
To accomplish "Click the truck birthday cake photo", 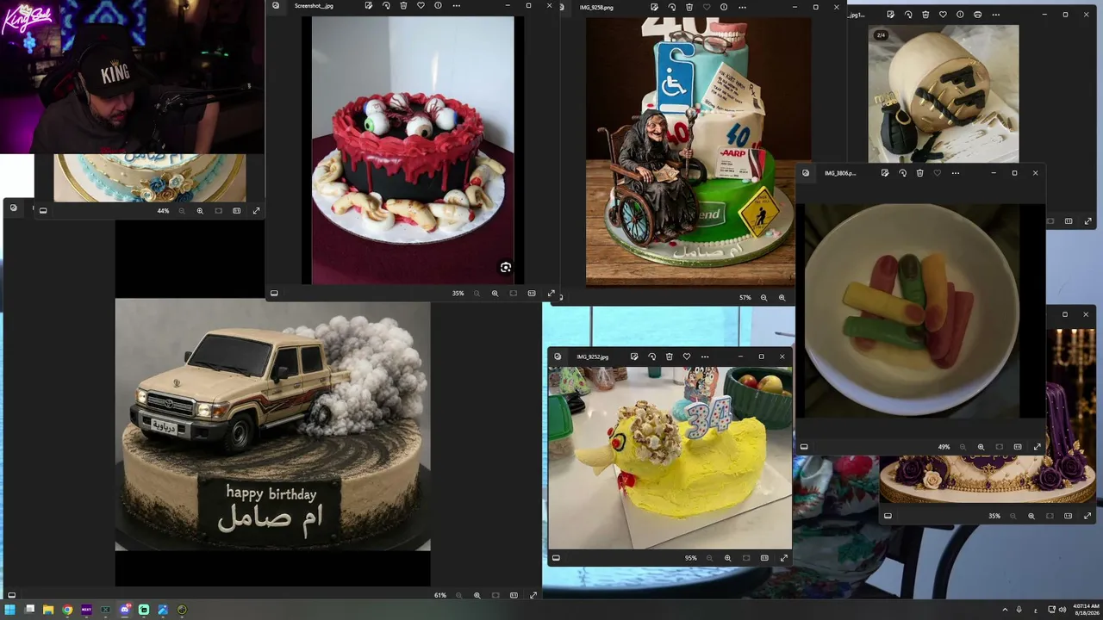I will 272,425.
